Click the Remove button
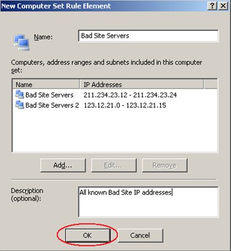Screen dimensions: 231x251 click(165, 165)
